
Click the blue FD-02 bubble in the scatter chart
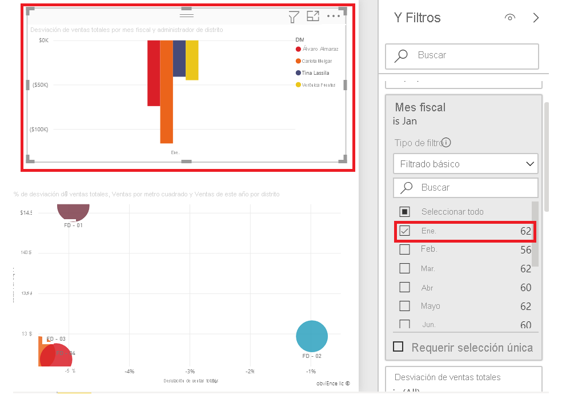click(312, 336)
